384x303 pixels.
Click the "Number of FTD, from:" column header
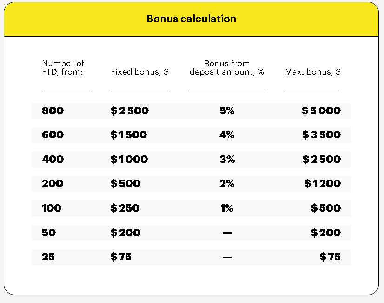(x=63, y=68)
